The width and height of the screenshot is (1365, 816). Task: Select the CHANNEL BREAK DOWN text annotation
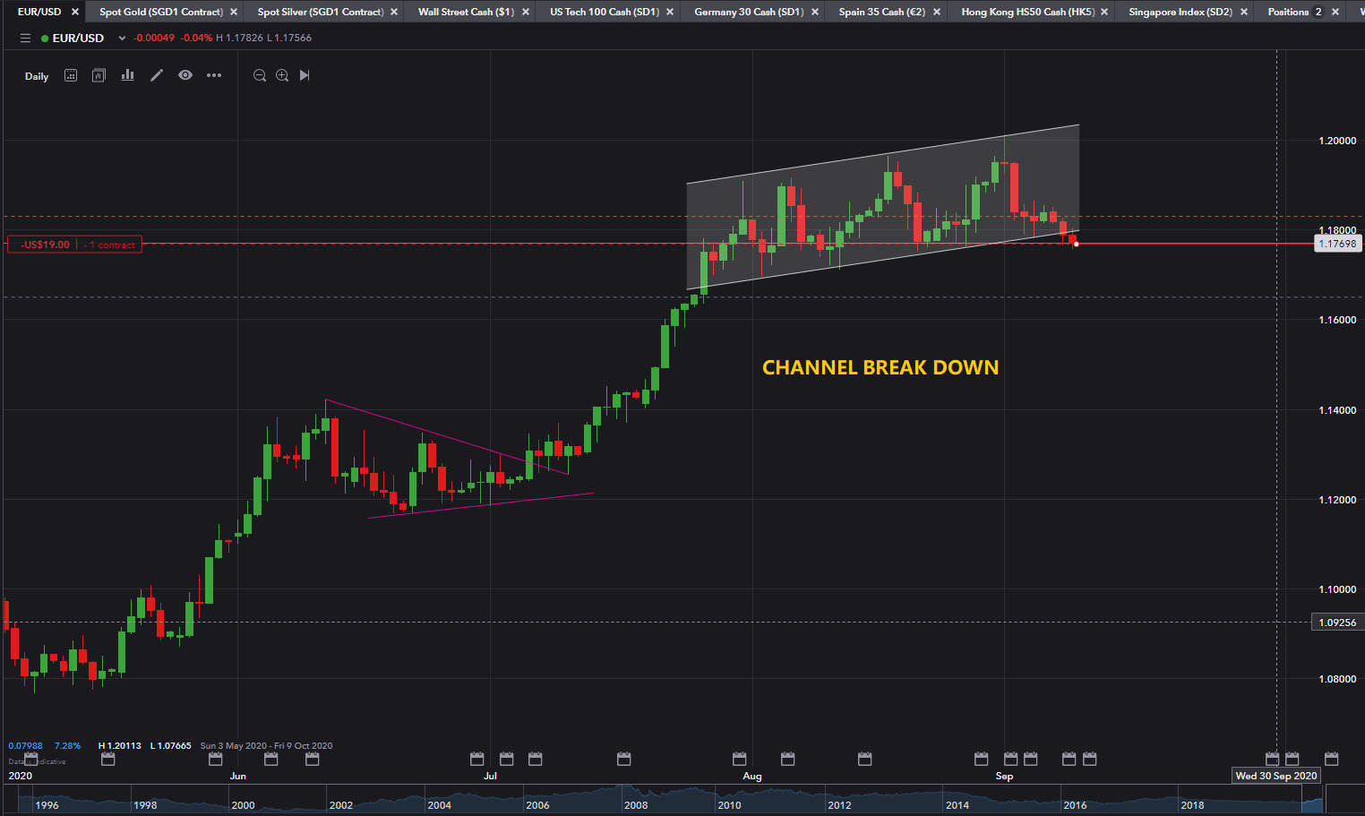(x=880, y=368)
